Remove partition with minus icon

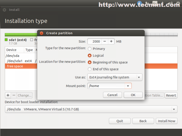point(14,95)
